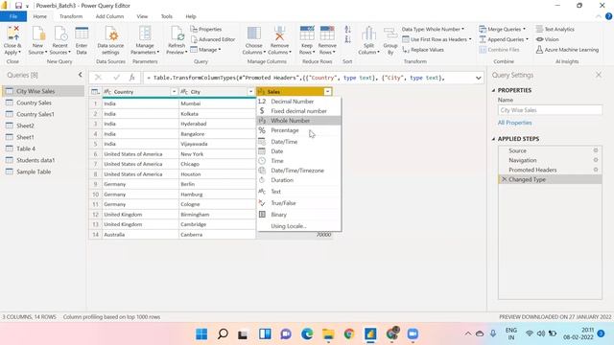Sort descending with the Z-A icon
The width and height of the screenshot is (614, 345).
(347, 39)
